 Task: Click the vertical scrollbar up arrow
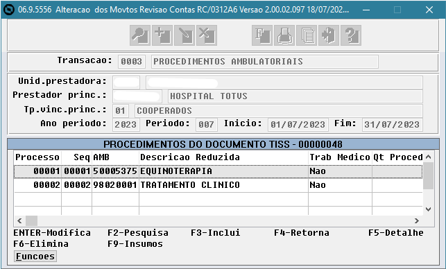tap(429, 157)
